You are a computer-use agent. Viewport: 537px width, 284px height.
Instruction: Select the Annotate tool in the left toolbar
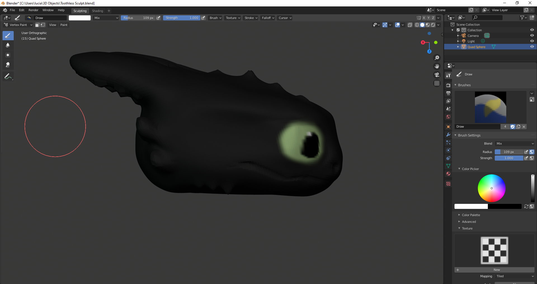(8, 76)
